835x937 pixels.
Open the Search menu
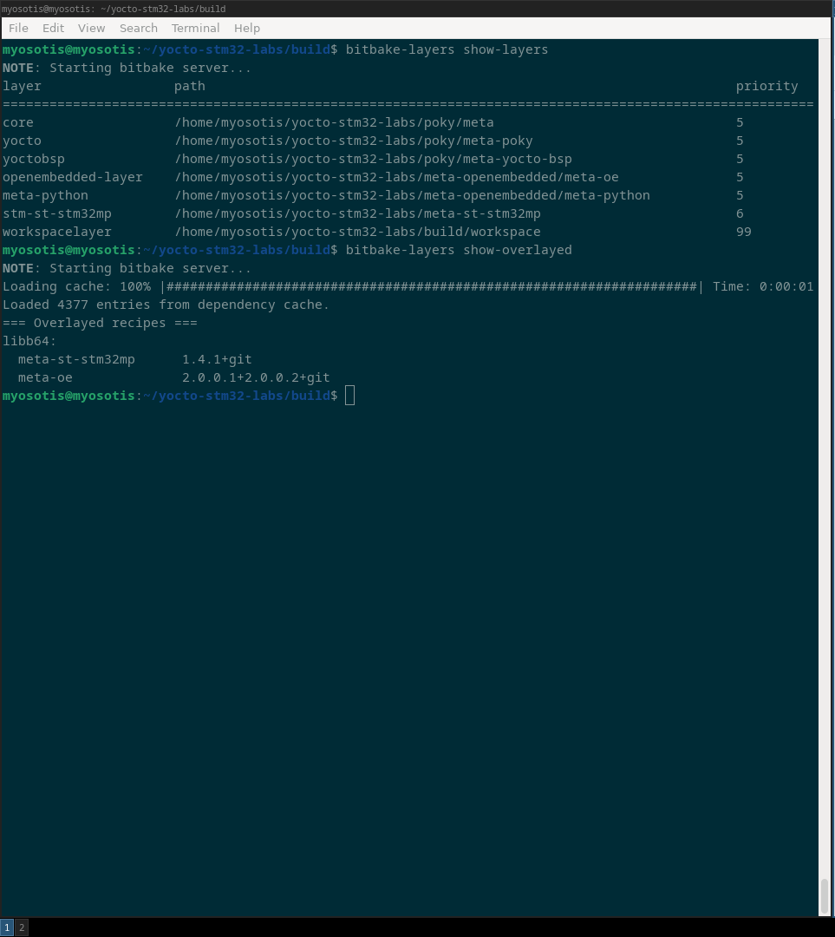click(x=138, y=28)
